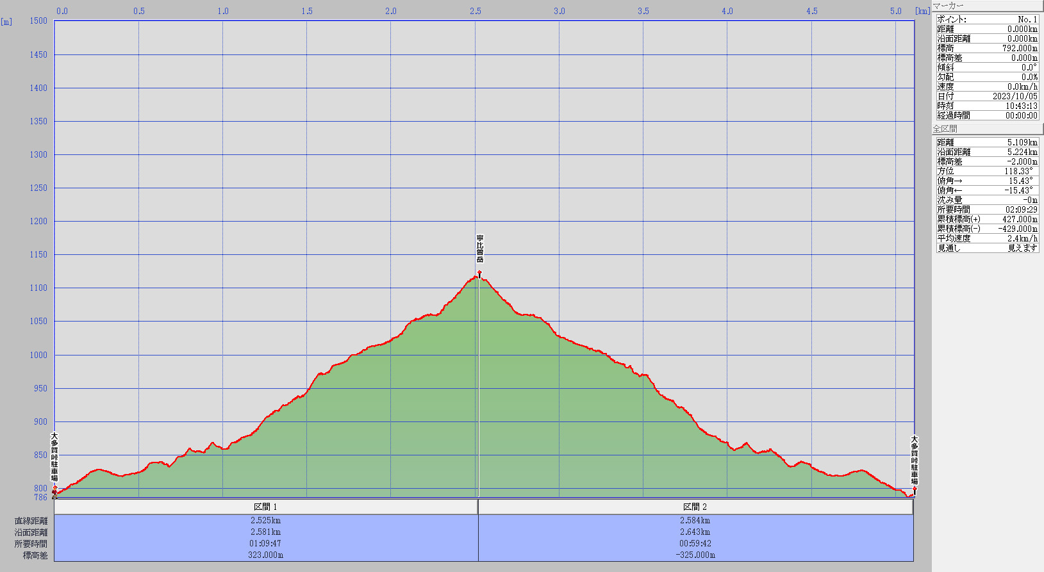This screenshot has height=572, width=1044.
Task: Click the 平均速度 value 2.4km/h
Action: click(x=1022, y=238)
